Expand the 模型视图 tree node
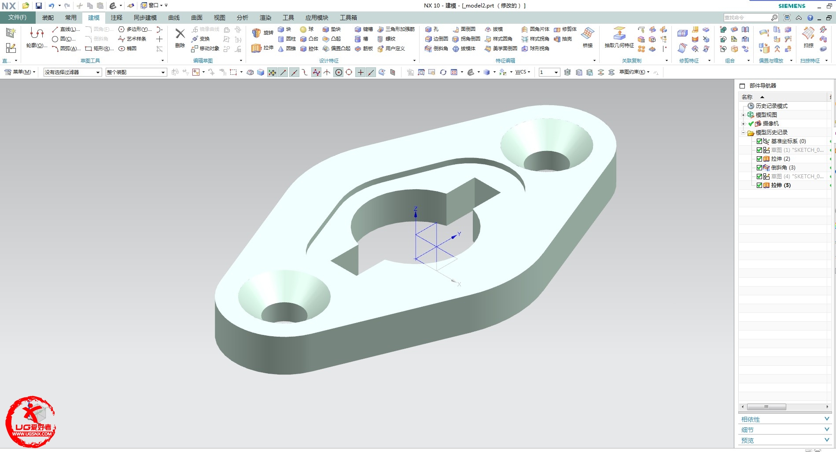Image resolution: width=836 pixels, height=452 pixels. click(x=744, y=115)
